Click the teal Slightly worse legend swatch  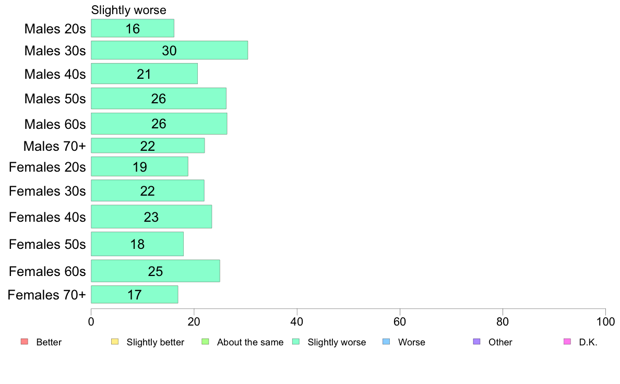coord(296,342)
